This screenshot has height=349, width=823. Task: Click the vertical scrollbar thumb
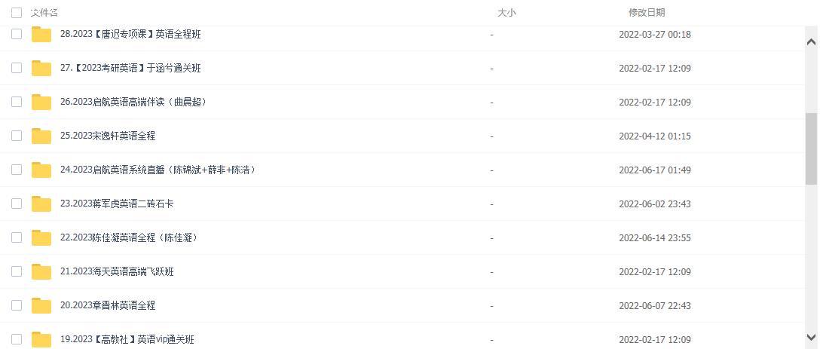pyautogui.click(x=812, y=148)
